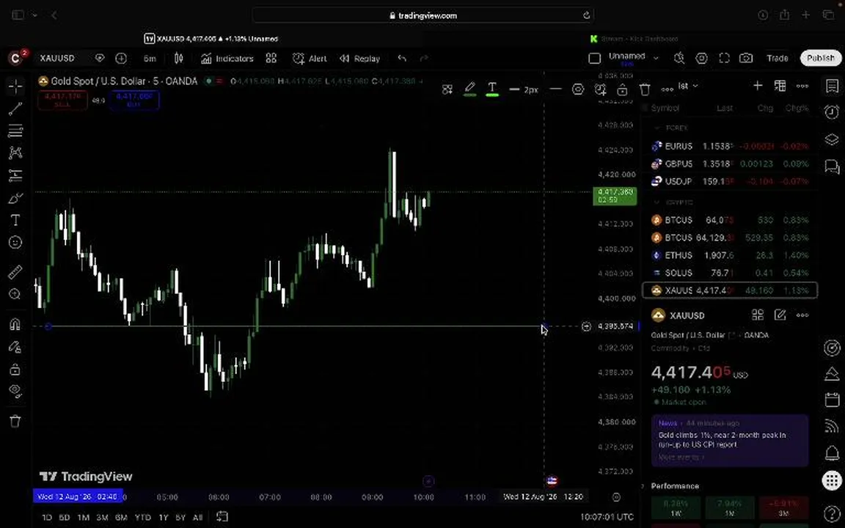This screenshot has width=845, height=528.
Task: Collapse the FOREX watchlist section
Action: [657, 128]
